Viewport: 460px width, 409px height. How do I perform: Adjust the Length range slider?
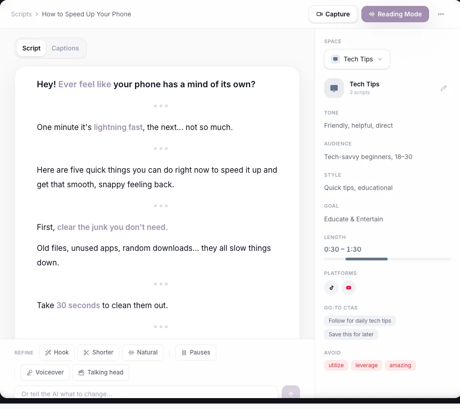(x=387, y=259)
